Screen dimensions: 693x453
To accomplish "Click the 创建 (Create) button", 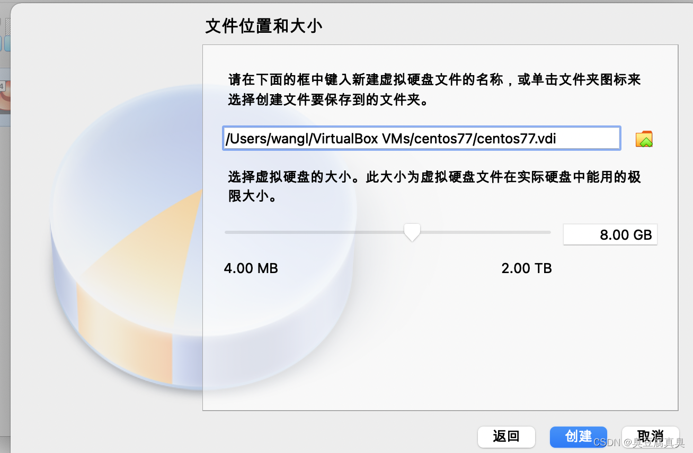I will click(578, 437).
